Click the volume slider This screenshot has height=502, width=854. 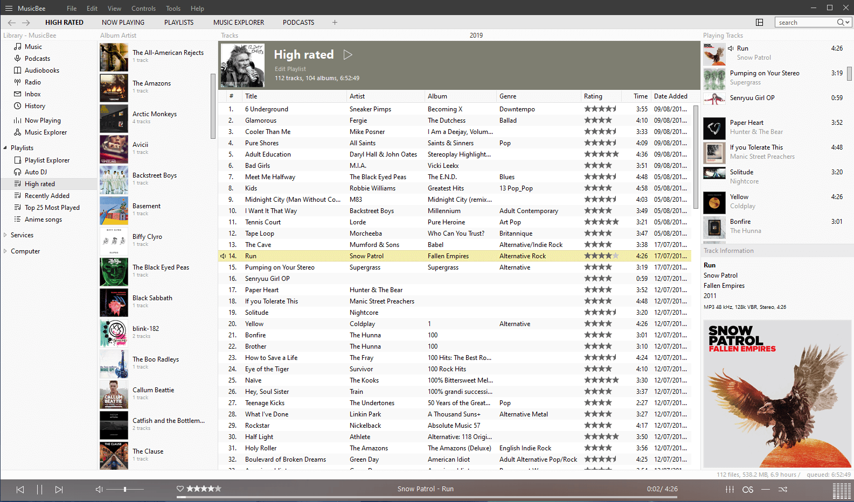125,489
